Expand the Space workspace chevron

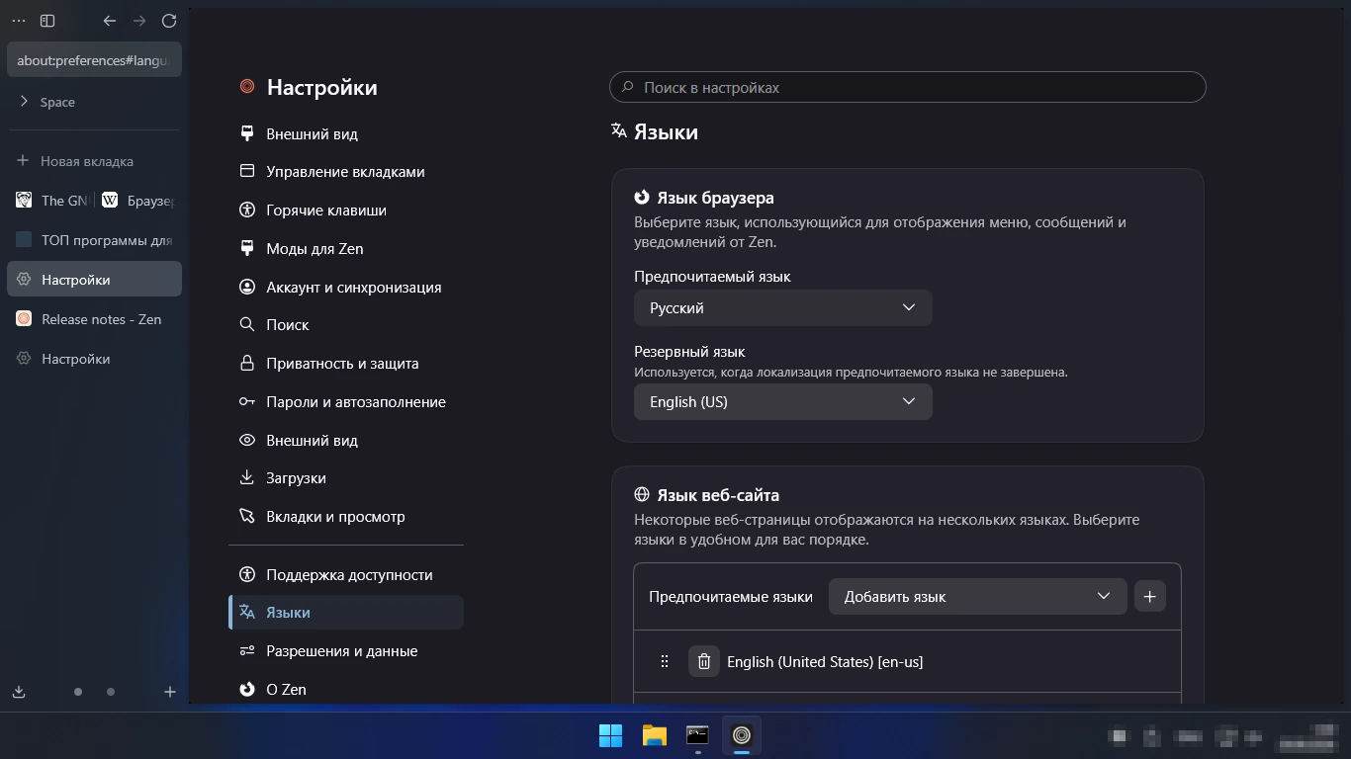pyautogui.click(x=25, y=101)
